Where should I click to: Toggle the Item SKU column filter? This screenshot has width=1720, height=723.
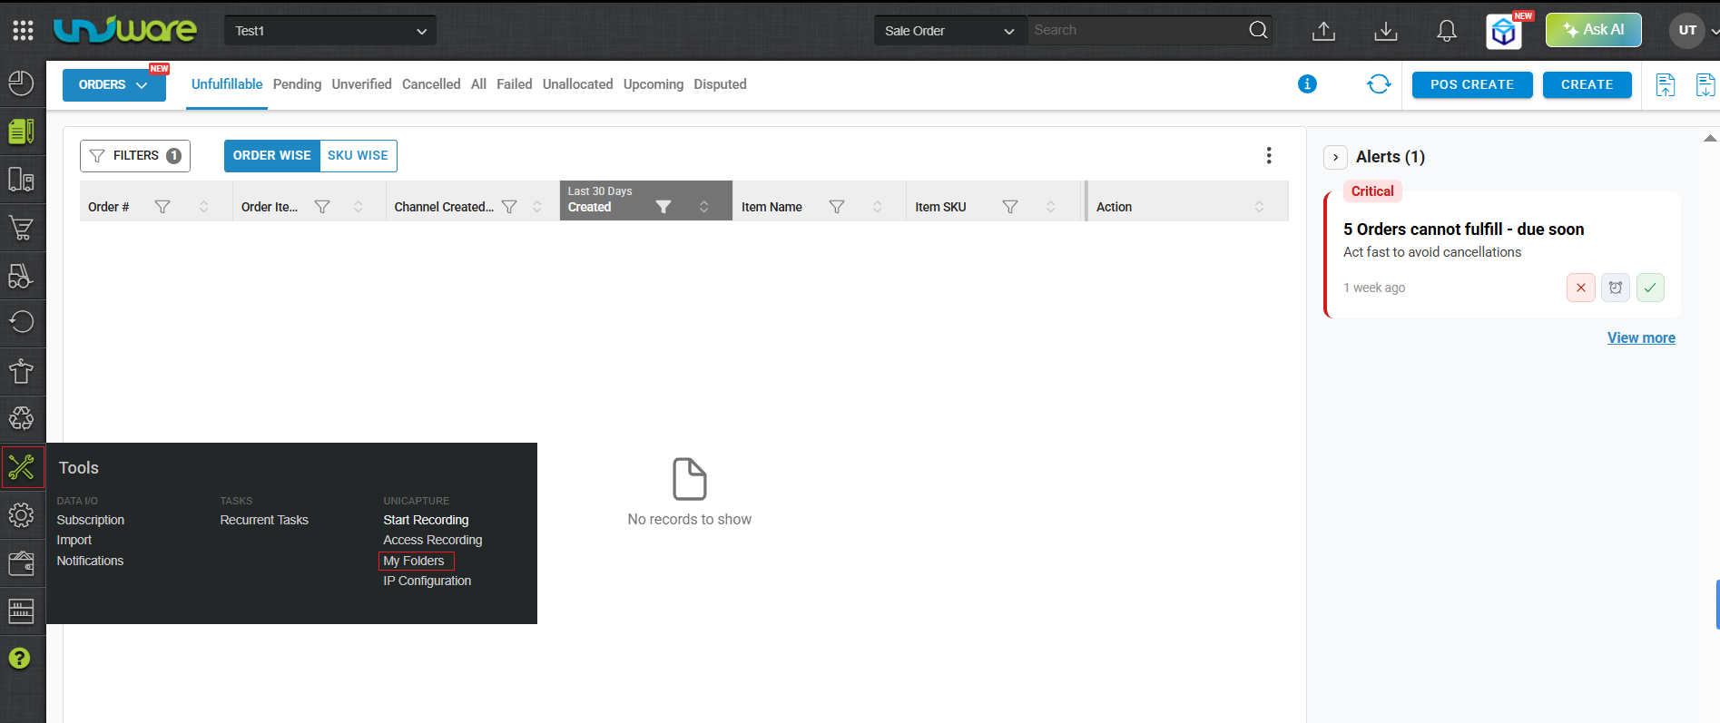coord(1010,207)
